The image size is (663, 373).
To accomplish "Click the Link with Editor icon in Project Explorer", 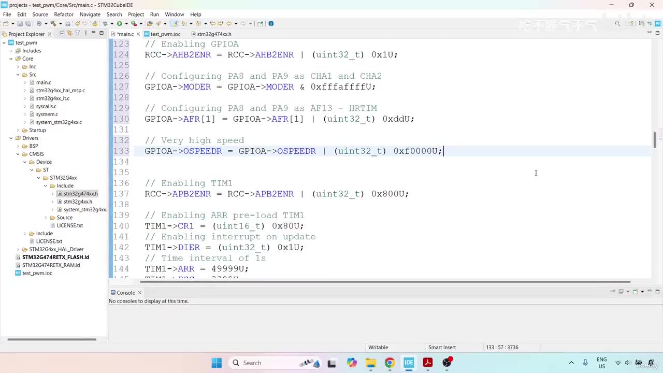I will [x=69, y=33].
